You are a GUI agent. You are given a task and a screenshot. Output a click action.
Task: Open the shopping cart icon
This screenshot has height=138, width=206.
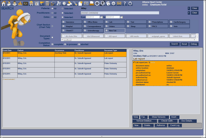31,3
